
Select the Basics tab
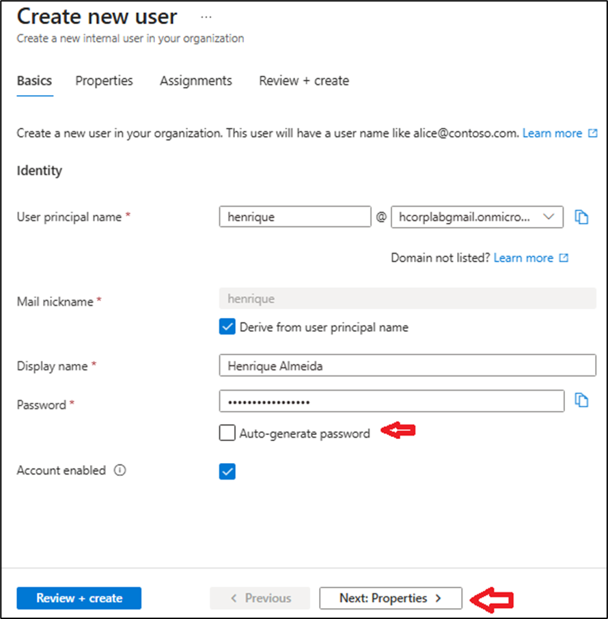(34, 81)
